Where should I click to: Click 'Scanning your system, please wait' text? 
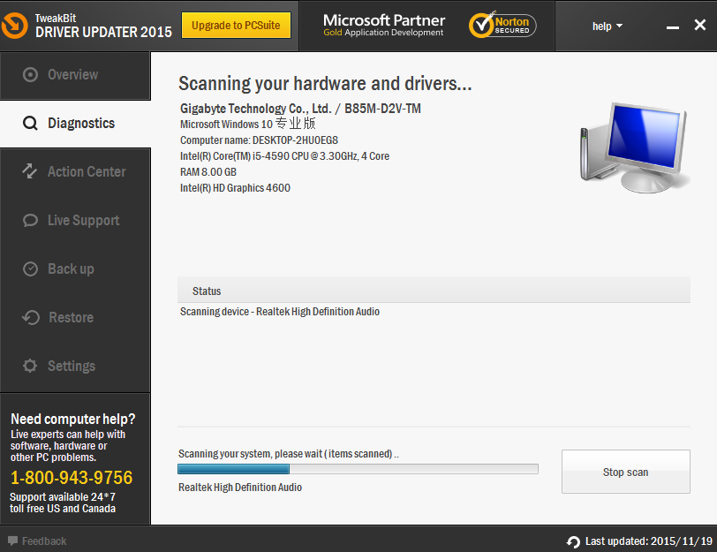point(289,454)
